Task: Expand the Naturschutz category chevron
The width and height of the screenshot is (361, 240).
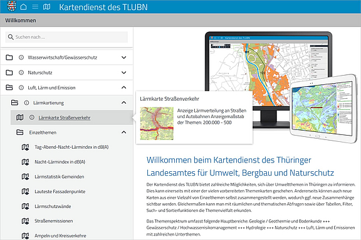Action: 124,72
